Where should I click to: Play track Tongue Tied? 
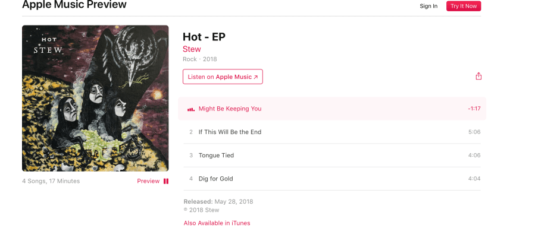332,155
